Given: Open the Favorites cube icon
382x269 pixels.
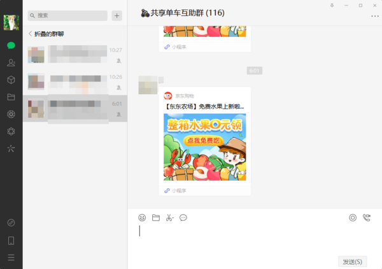Looking at the screenshot, I should (x=11, y=80).
